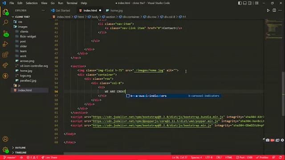
Task: Open editor More Actions ellipsis
Action: click(280, 10)
